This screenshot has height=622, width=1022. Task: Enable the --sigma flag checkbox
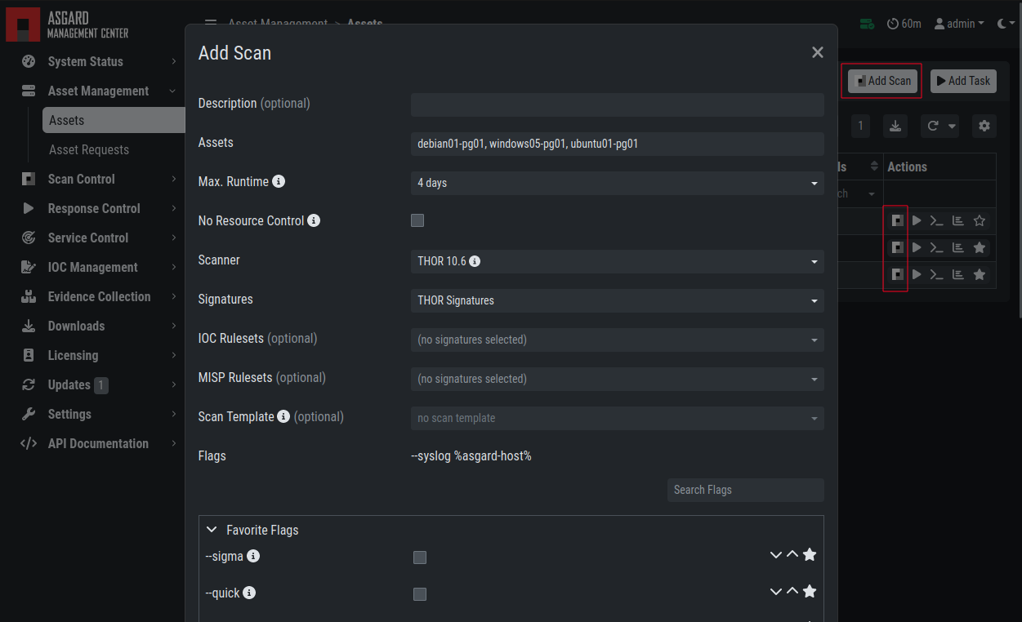[x=420, y=558]
